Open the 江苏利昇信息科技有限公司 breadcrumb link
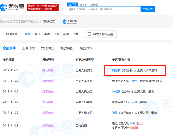Viewport: 173px width, 135px height. pos(19,21)
